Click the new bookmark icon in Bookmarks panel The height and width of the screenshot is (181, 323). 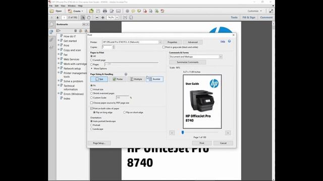click(81, 31)
